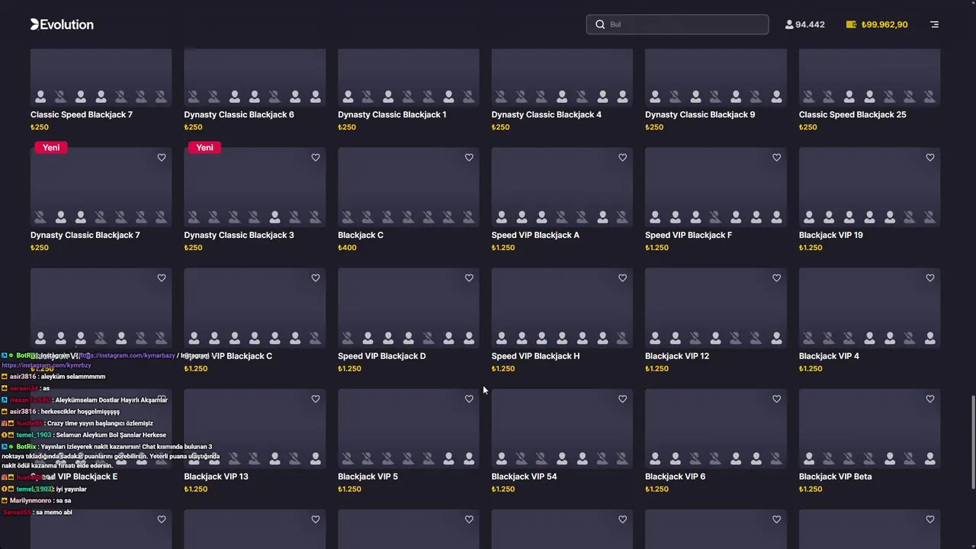Click the search magnifier icon
The height and width of the screenshot is (549, 976).
[600, 24]
